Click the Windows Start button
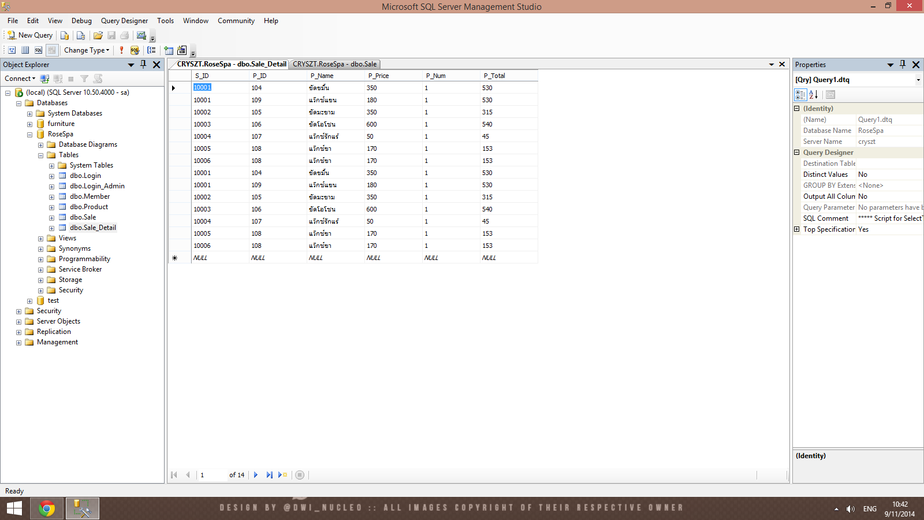 click(14, 508)
